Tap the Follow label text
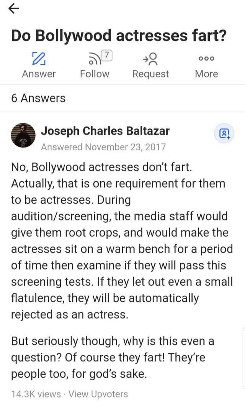This screenshot has width=245, height=406. click(x=95, y=74)
